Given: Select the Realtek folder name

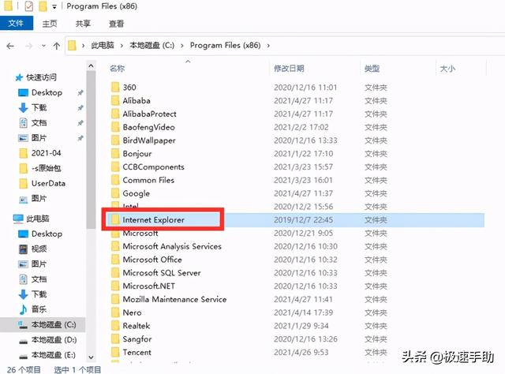Looking at the screenshot, I should coord(137,326).
